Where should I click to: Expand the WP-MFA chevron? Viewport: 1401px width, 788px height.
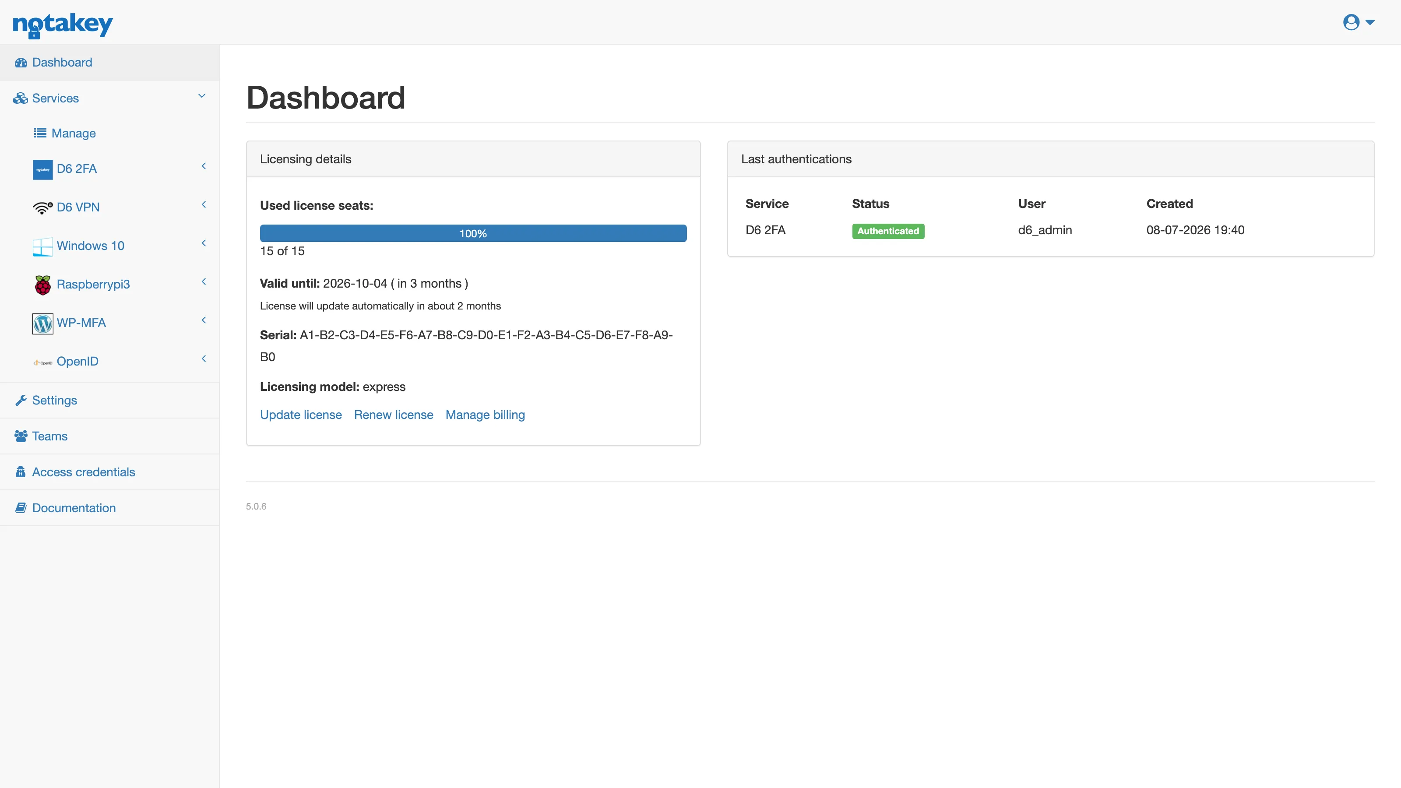click(x=204, y=320)
